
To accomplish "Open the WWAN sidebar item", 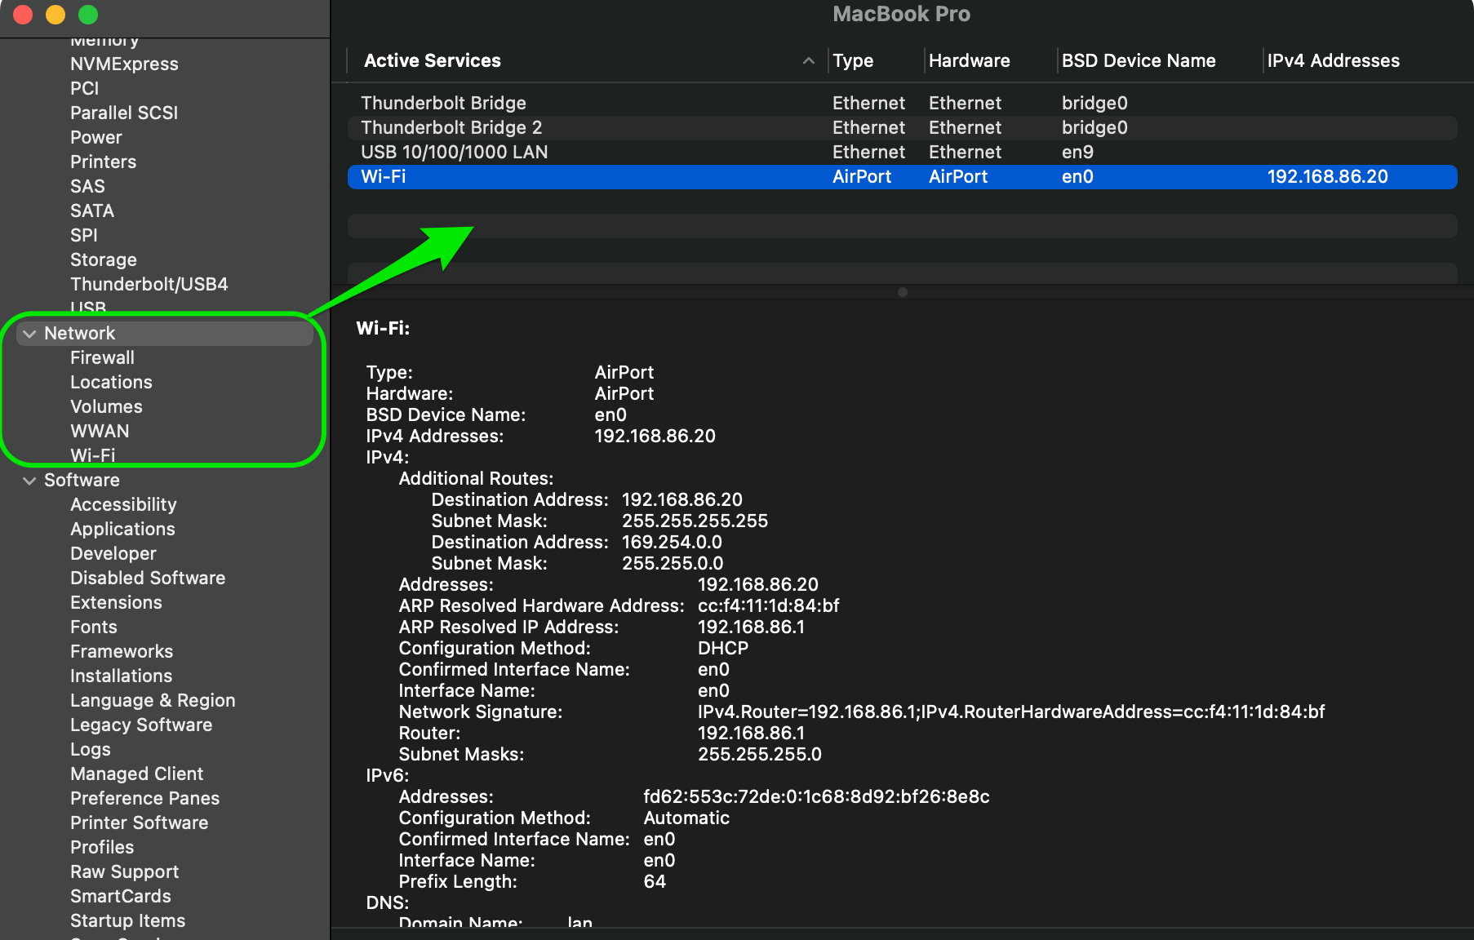I will (x=100, y=432).
